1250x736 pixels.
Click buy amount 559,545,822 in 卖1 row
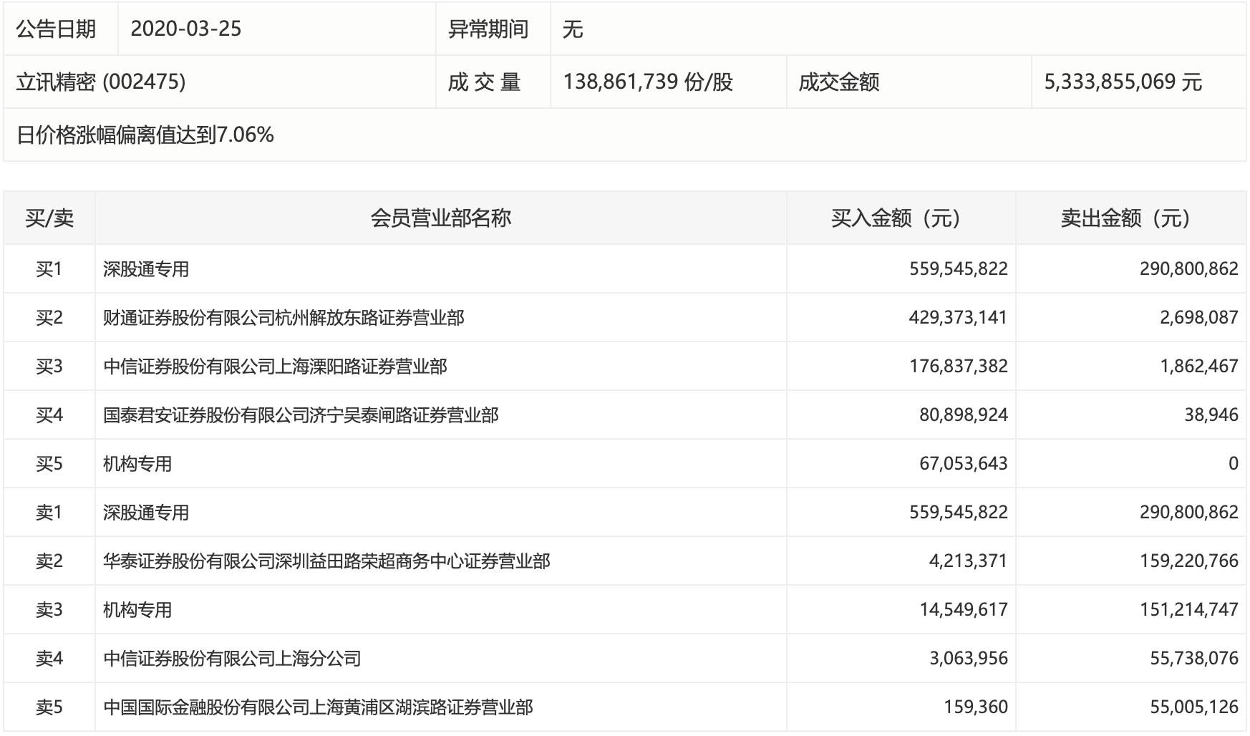click(959, 513)
